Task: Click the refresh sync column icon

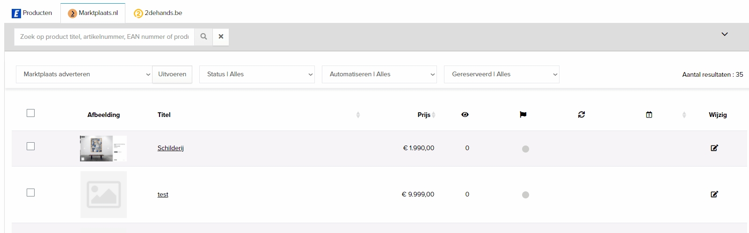Action: pyautogui.click(x=582, y=115)
